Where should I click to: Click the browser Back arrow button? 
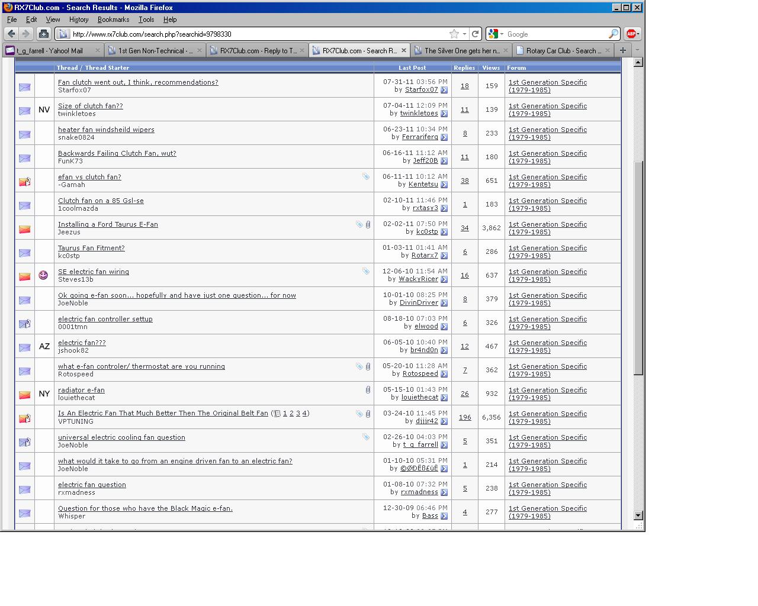click(11, 34)
